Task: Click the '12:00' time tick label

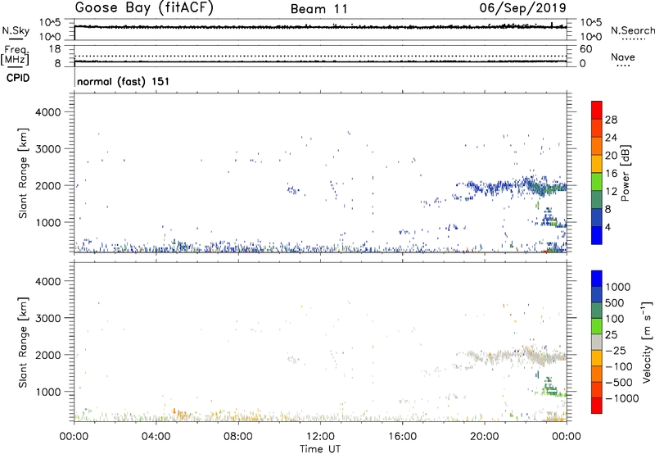Action: pos(320,437)
